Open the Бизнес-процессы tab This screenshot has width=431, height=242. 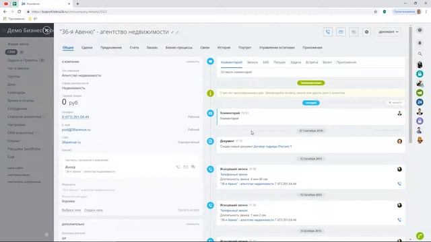[179, 48]
